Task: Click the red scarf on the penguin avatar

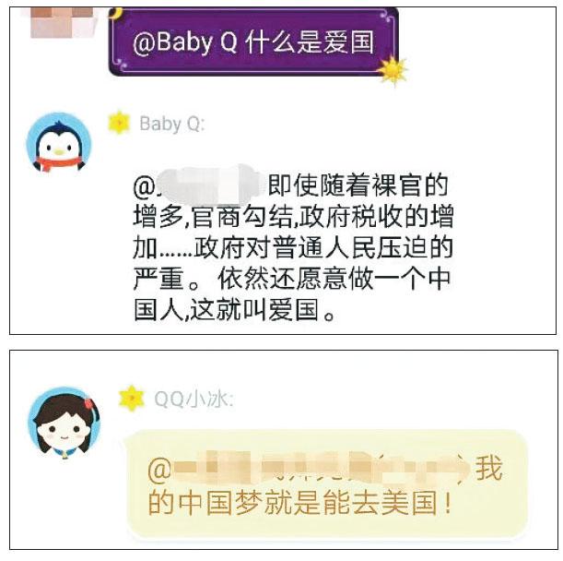Action: click(59, 163)
